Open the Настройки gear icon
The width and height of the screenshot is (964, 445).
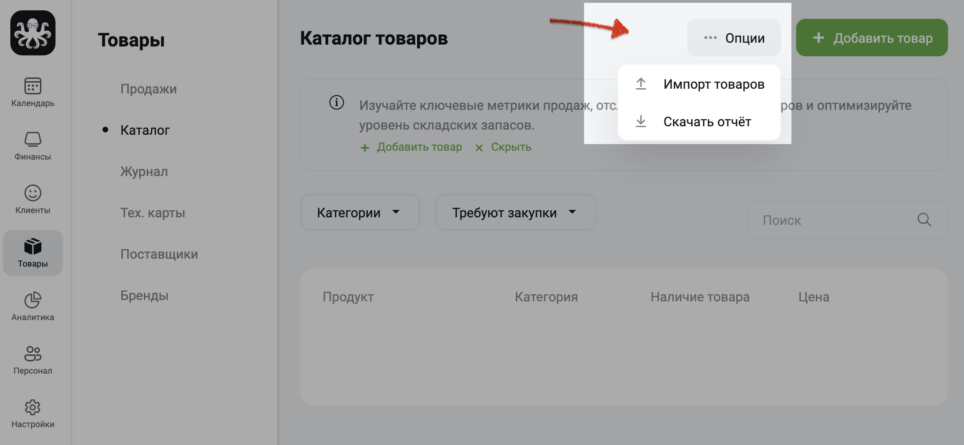pyautogui.click(x=33, y=407)
